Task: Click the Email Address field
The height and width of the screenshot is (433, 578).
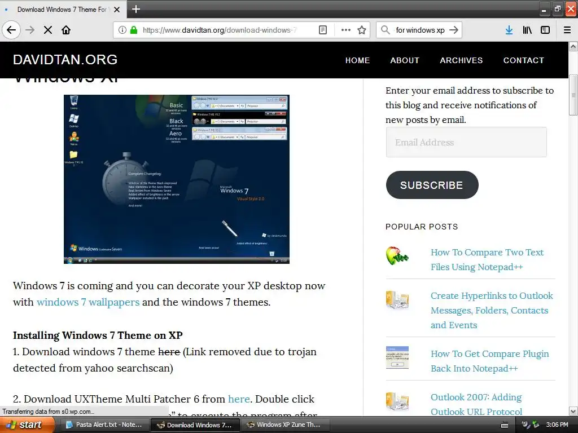Action: click(466, 142)
